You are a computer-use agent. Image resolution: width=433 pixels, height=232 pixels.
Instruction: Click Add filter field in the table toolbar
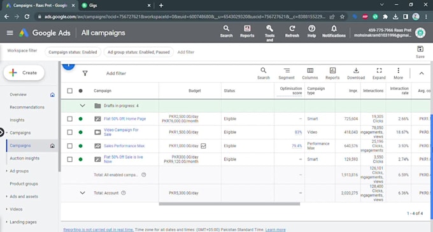click(x=116, y=73)
